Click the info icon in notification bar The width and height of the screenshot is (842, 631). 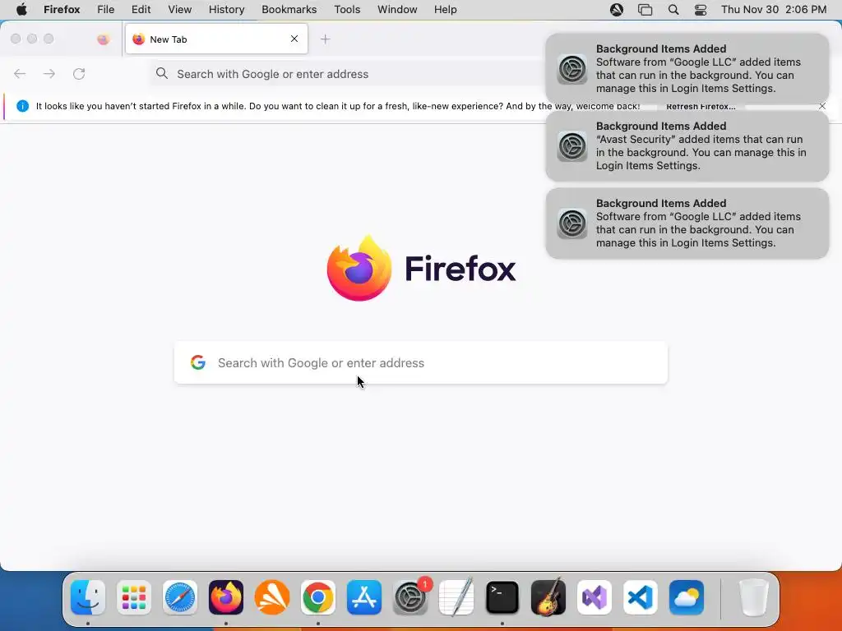[22, 106]
